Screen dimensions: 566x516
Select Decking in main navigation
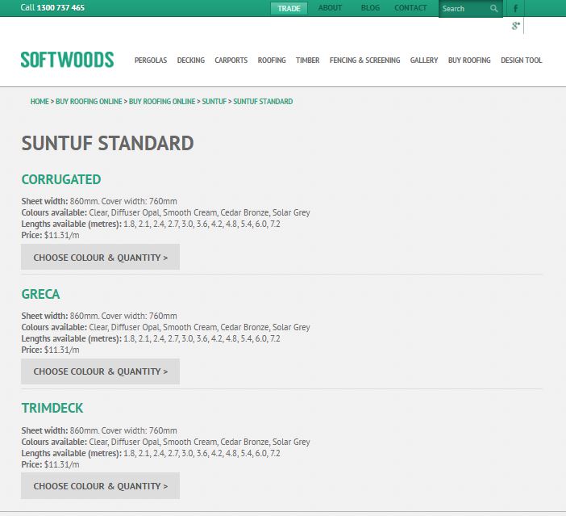tap(190, 61)
